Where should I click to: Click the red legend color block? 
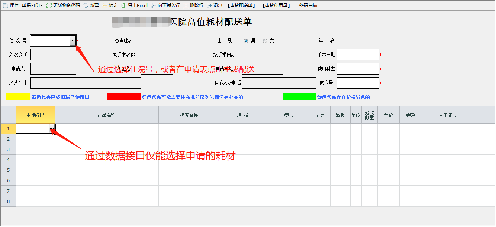(x=124, y=97)
